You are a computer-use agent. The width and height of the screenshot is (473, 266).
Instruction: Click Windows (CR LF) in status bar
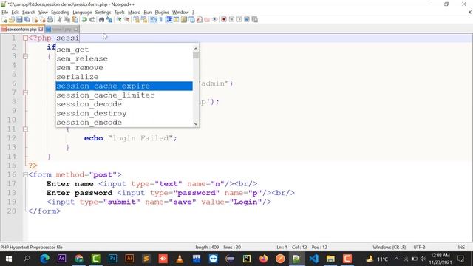(x=389, y=247)
